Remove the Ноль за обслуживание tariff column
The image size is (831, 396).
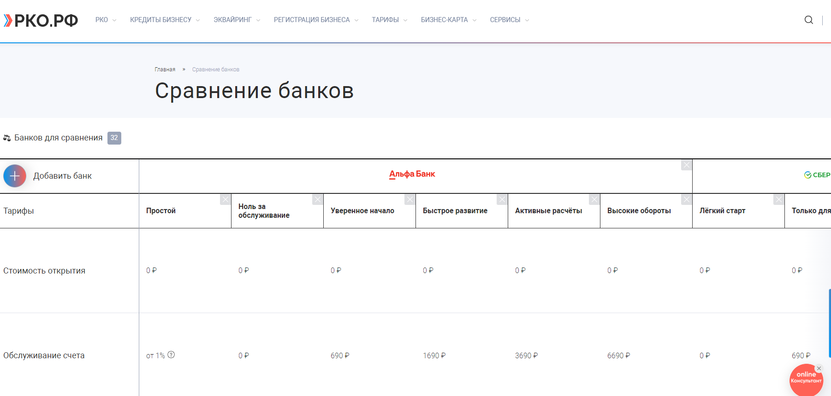pyautogui.click(x=318, y=199)
